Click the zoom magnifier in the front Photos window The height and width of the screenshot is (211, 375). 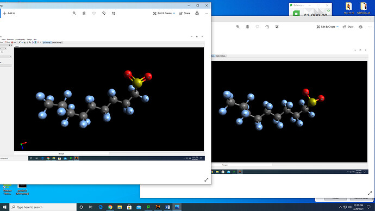point(74,14)
